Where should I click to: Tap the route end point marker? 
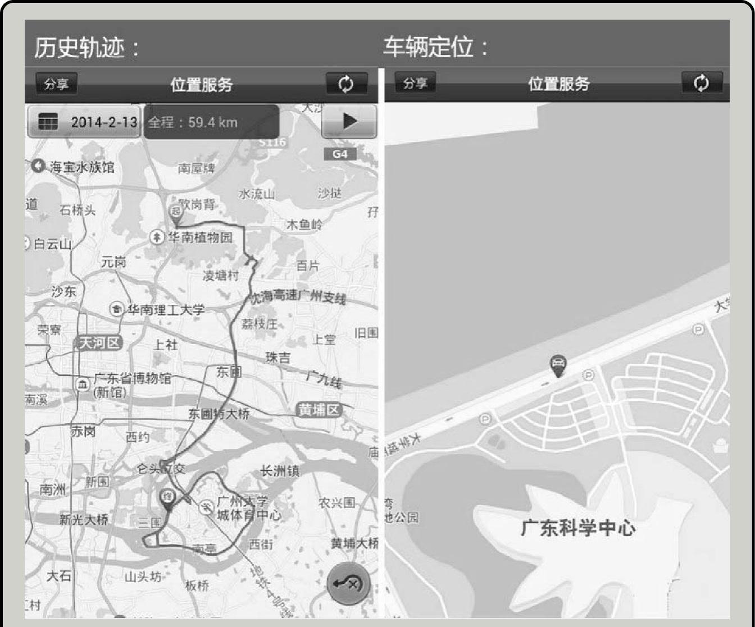pos(167,497)
